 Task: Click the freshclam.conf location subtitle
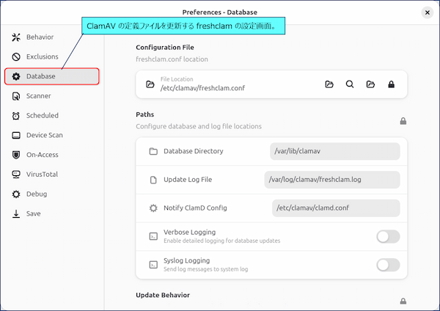click(x=172, y=59)
